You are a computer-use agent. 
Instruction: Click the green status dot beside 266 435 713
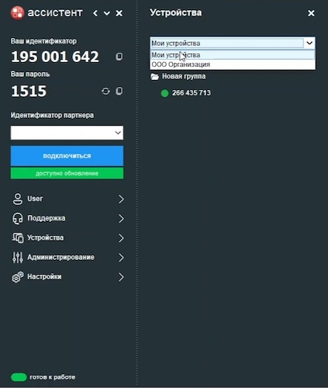164,93
